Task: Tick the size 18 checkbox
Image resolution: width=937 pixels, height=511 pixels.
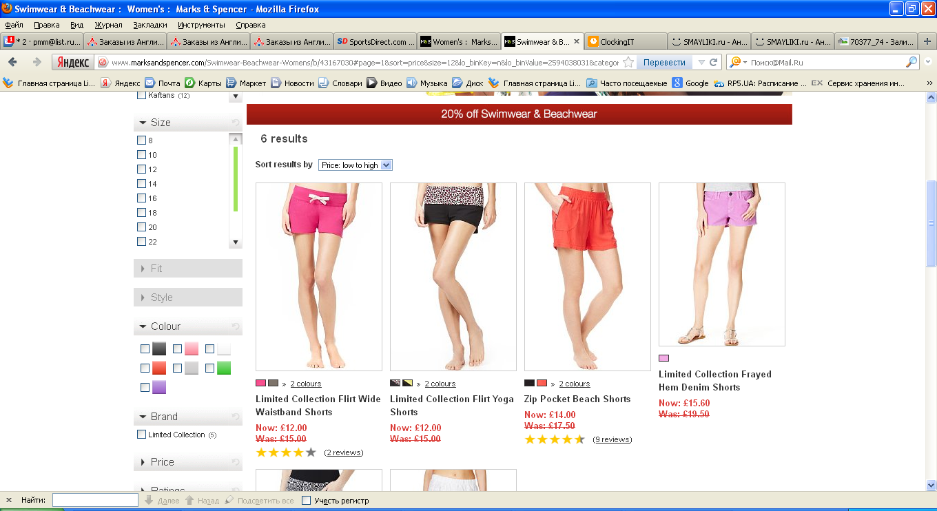Action: tap(141, 213)
